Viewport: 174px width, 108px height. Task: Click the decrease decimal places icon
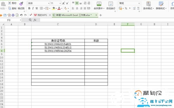tap(138, 8)
